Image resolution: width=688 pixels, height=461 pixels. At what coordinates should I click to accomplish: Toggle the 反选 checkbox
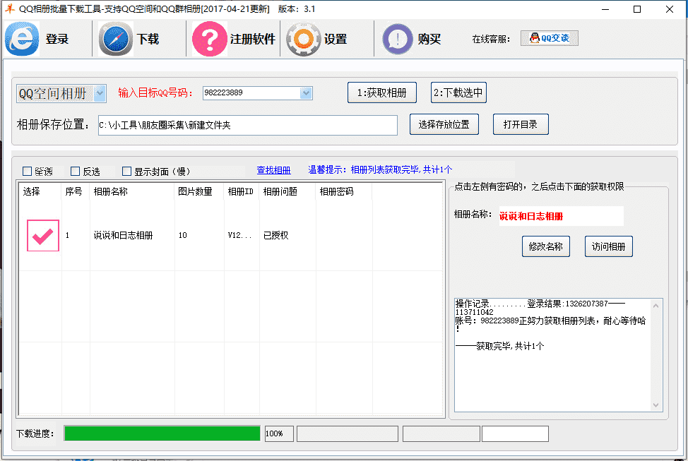(x=76, y=171)
